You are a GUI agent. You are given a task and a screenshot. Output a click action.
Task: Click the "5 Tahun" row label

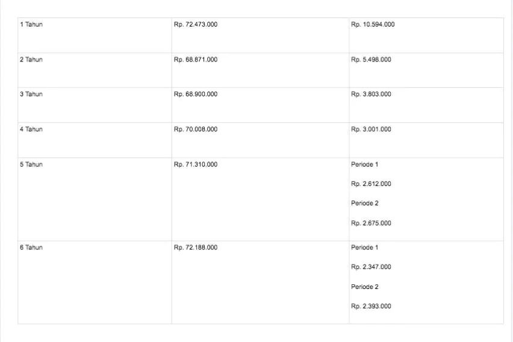pos(31,164)
